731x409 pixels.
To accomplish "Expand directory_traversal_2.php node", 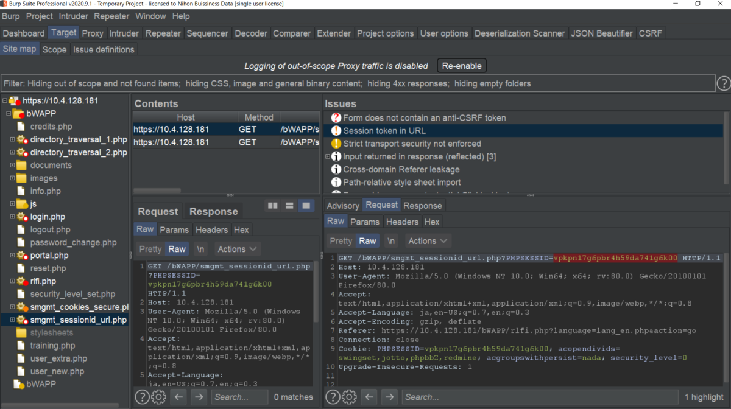I will click(x=12, y=152).
